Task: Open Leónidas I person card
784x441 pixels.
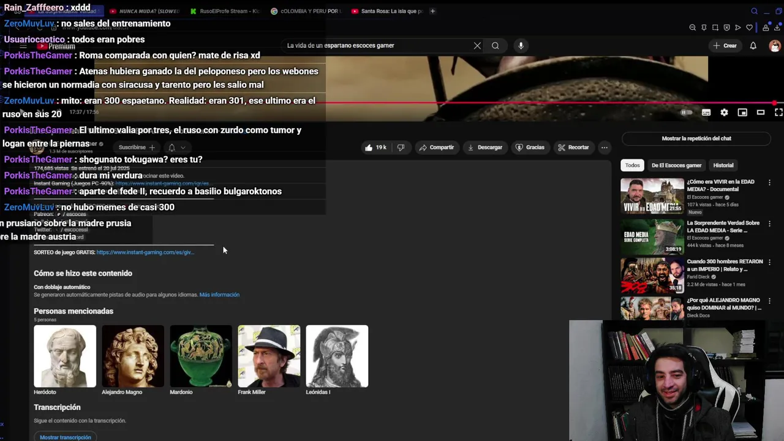Action: (x=337, y=360)
